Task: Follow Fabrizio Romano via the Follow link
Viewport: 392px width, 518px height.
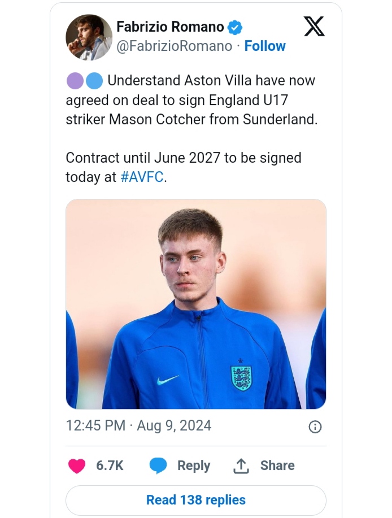Action: tap(265, 46)
